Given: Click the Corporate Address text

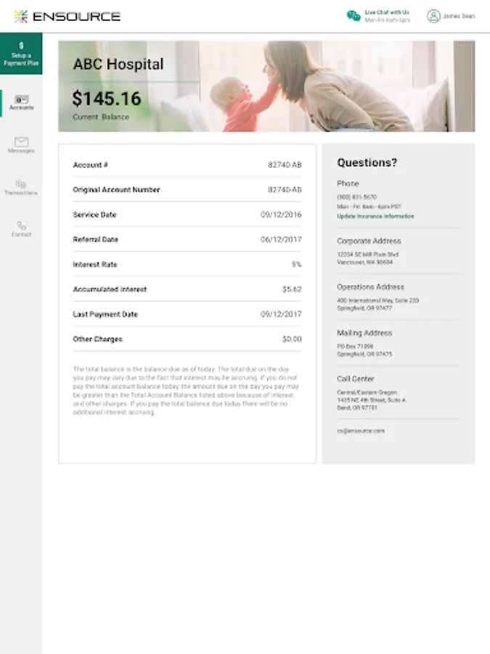Looking at the screenshot, I should click(x=369, y=241).
